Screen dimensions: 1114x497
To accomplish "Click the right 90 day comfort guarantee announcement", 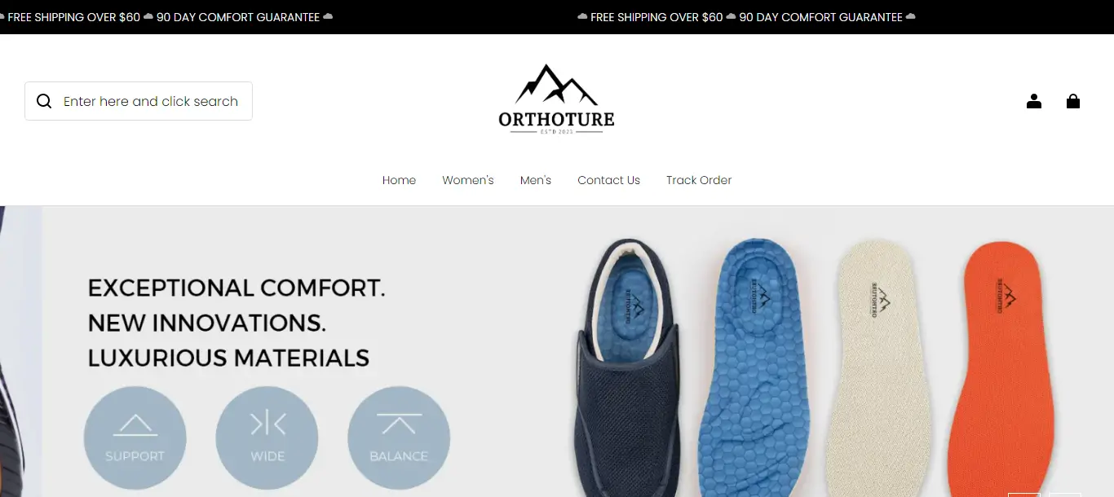I will [x=821, y=17].
